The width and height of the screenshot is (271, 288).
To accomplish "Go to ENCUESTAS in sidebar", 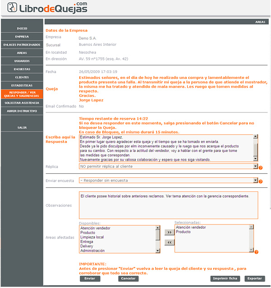I will click(22, 69).
